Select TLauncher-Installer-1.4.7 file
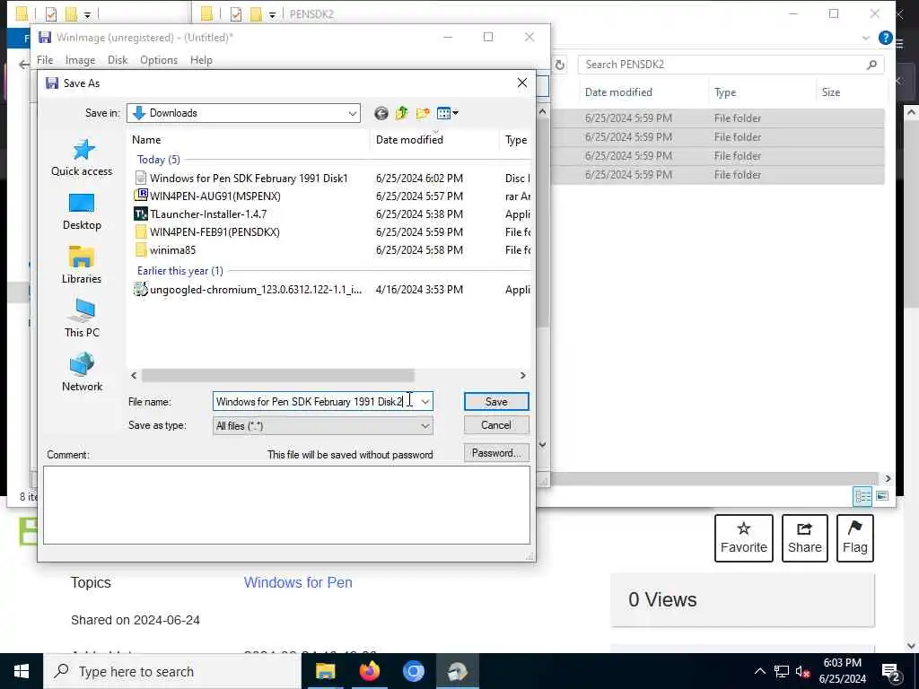The height and width of the screenshot is (689, 919). [208, 214]
